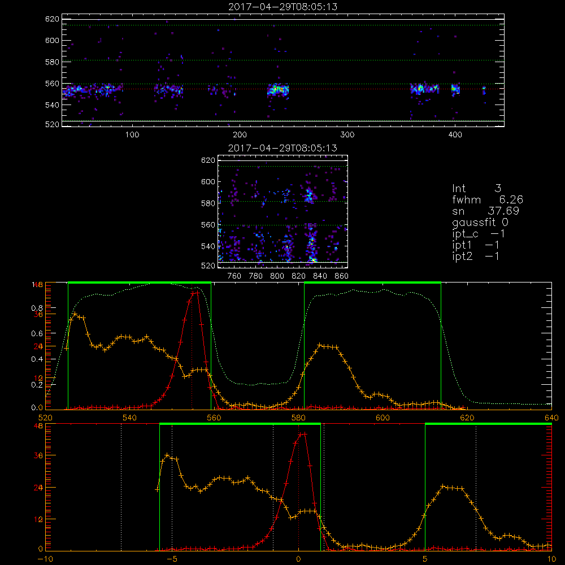The image size is (565, 565).
Task: Select the Int value '3'
Action: [498, 189]
